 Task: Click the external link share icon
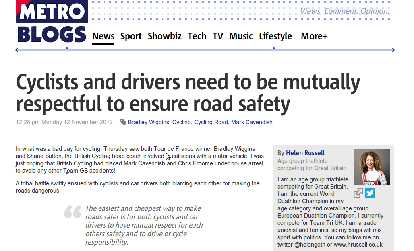coord(358,193)
